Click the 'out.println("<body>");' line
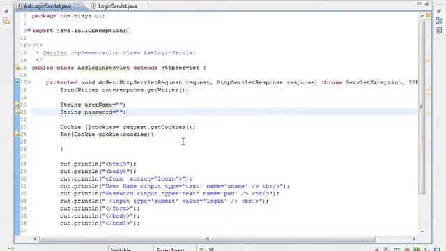This screenshot has width=446, height=251. 98,172
